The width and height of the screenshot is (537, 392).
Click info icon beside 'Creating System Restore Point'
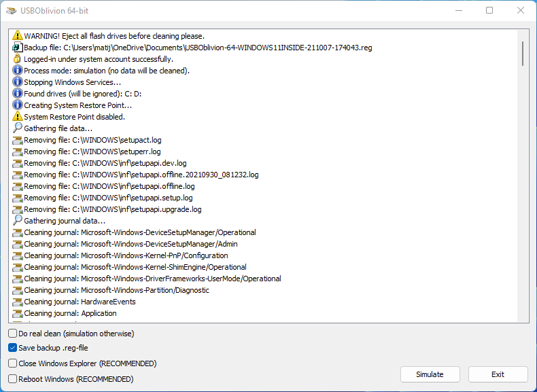coord(18,105)
